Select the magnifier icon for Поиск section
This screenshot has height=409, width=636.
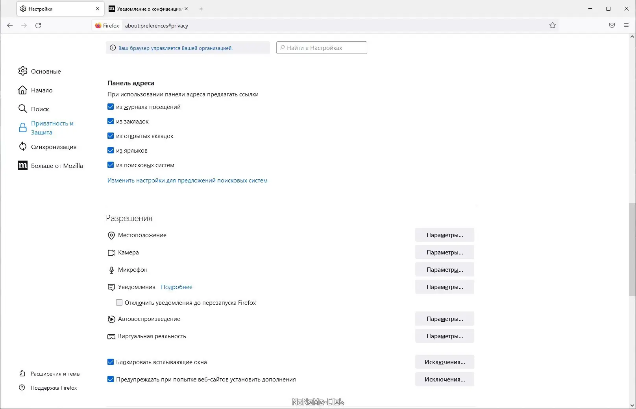tap(22, 109)
